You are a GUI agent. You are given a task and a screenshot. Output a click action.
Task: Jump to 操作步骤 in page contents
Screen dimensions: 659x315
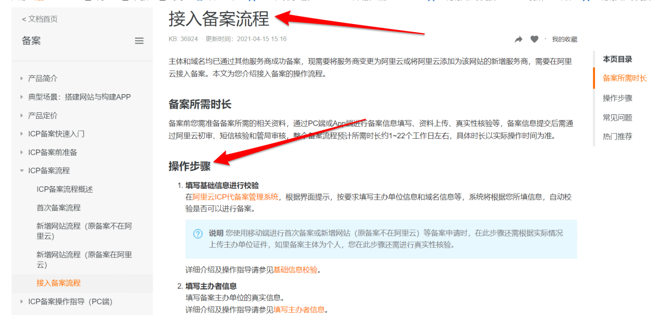pos(618,98)
